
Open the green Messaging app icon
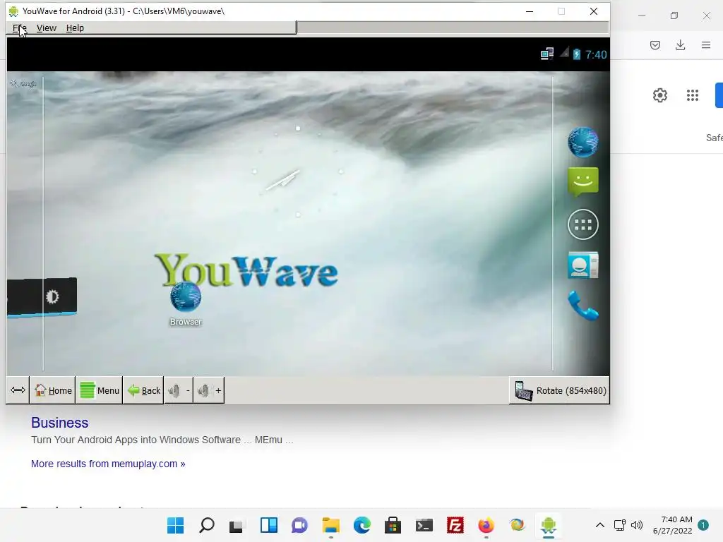tap(582, 181)
